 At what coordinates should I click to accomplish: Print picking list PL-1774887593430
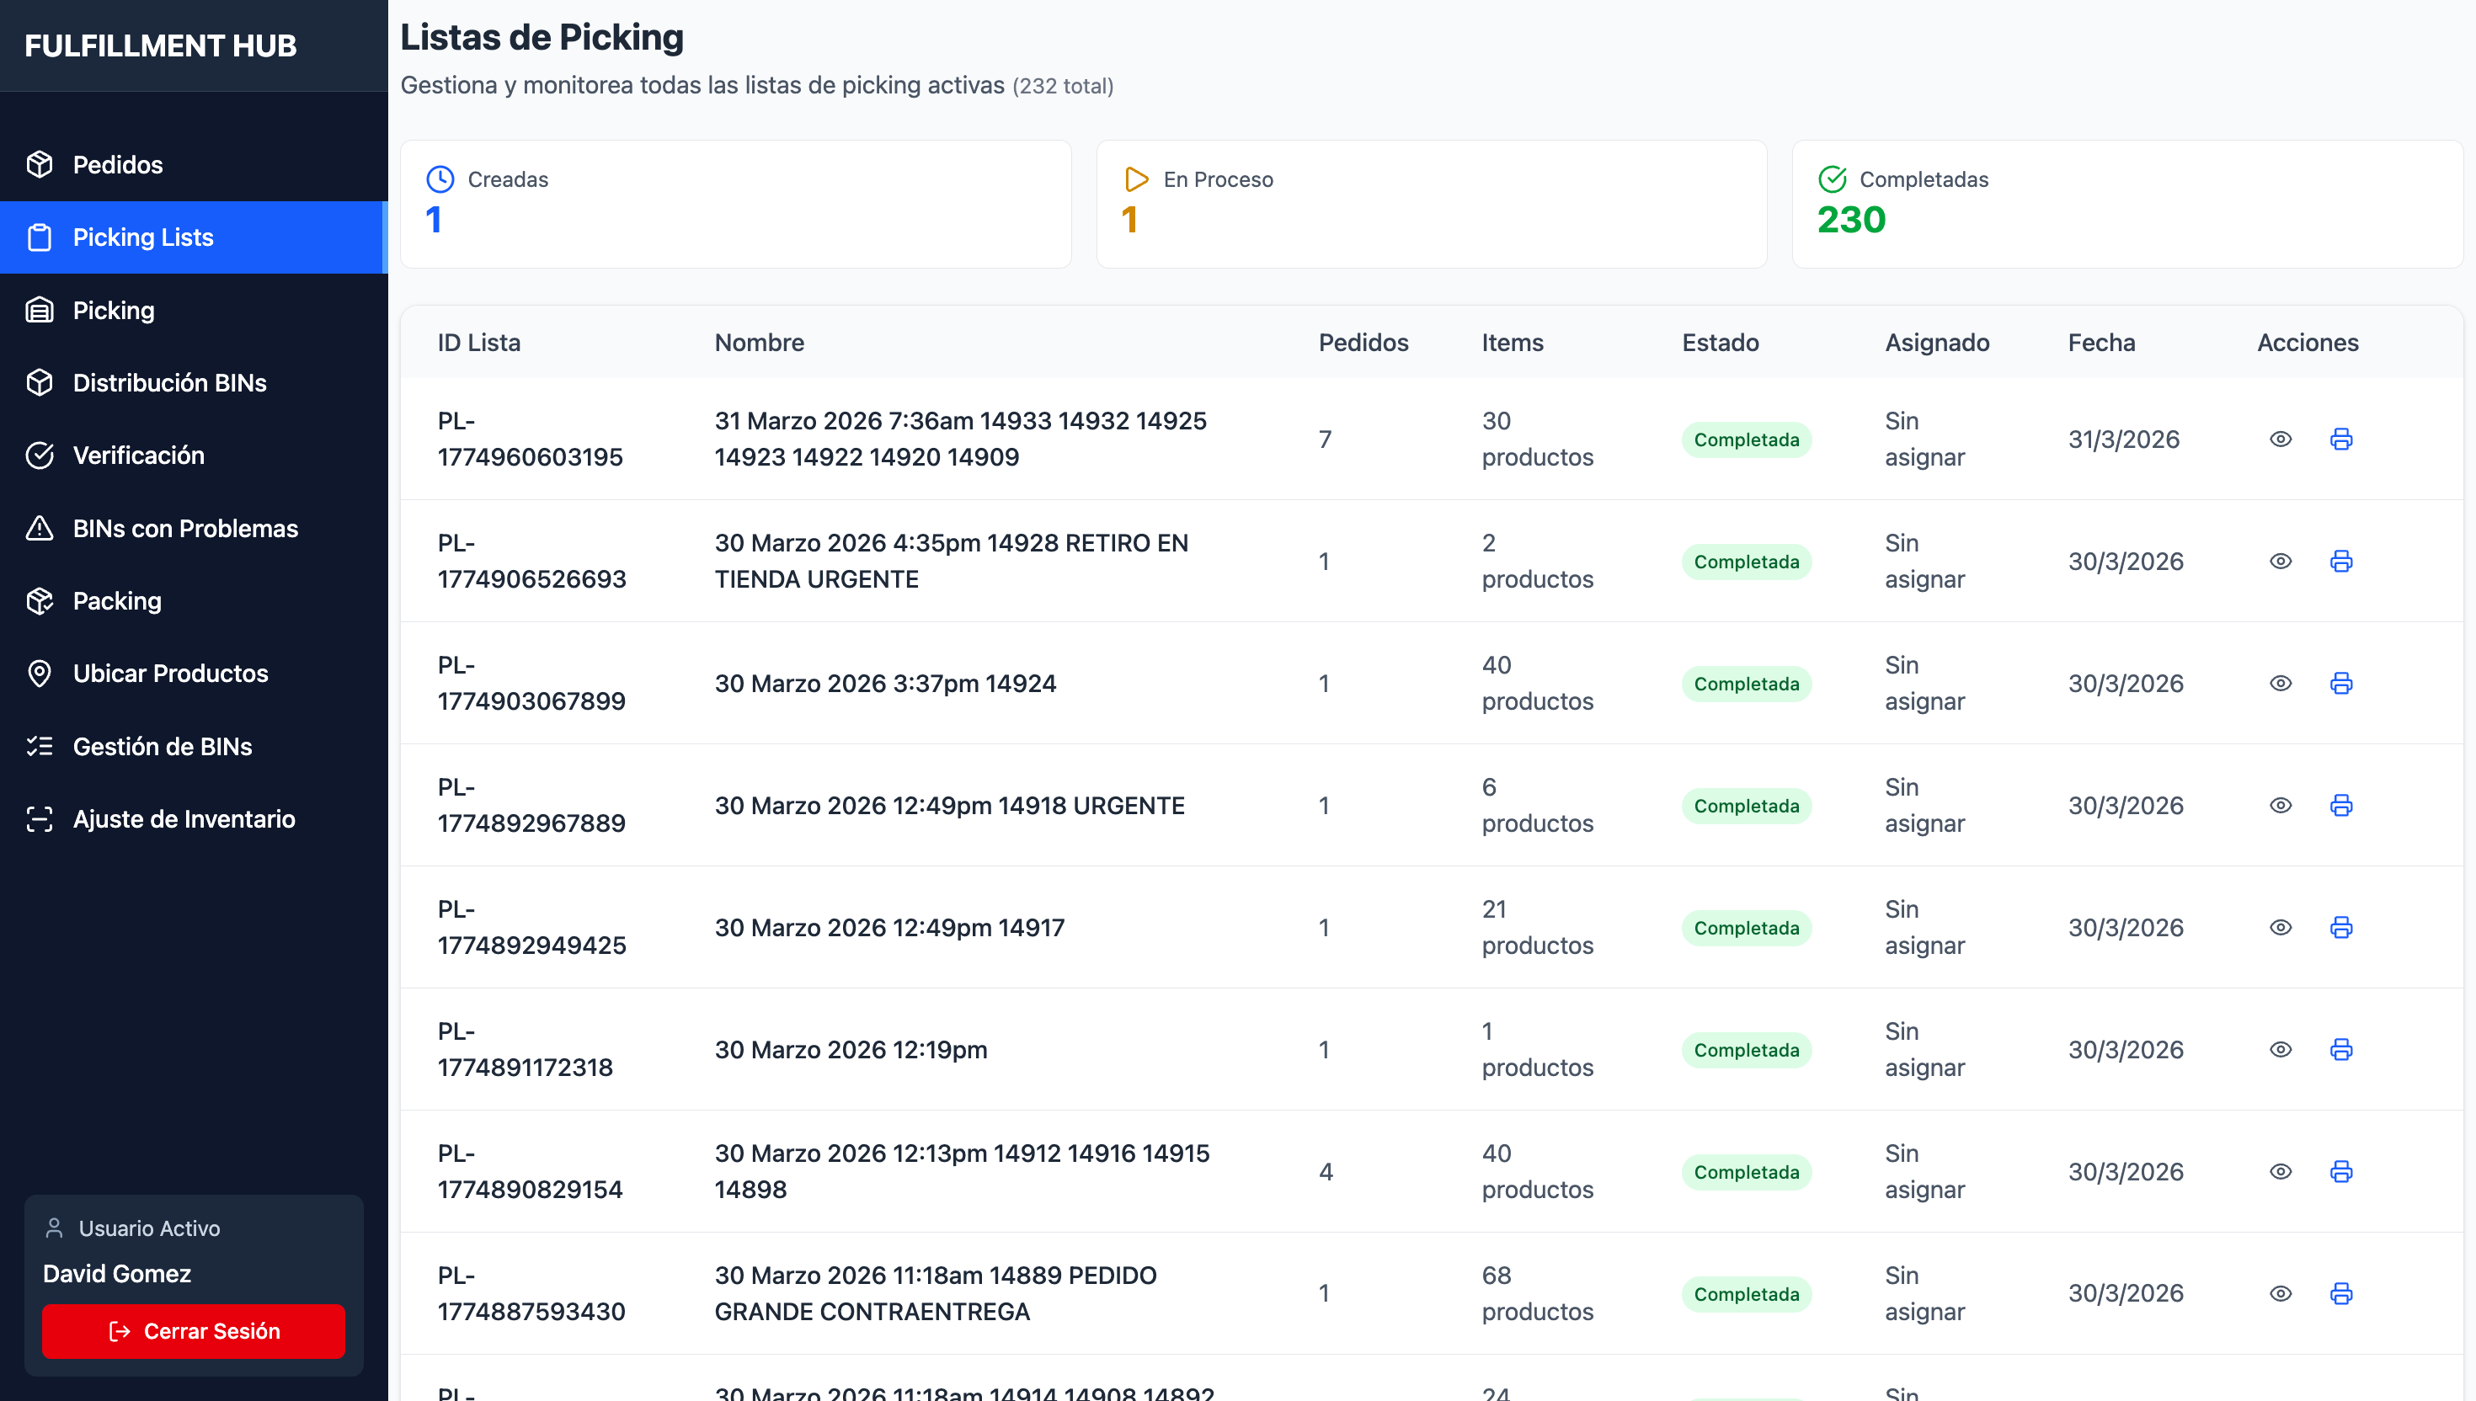pos(2341,1294)
